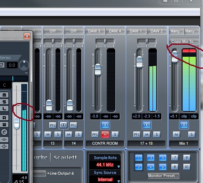Enable monitor output button 9
This screenshot has width=203, height=183.
tap(187, 158)
